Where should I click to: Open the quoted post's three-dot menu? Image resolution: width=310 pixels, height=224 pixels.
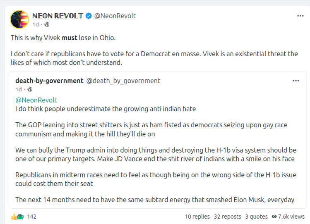coord(296,81)
